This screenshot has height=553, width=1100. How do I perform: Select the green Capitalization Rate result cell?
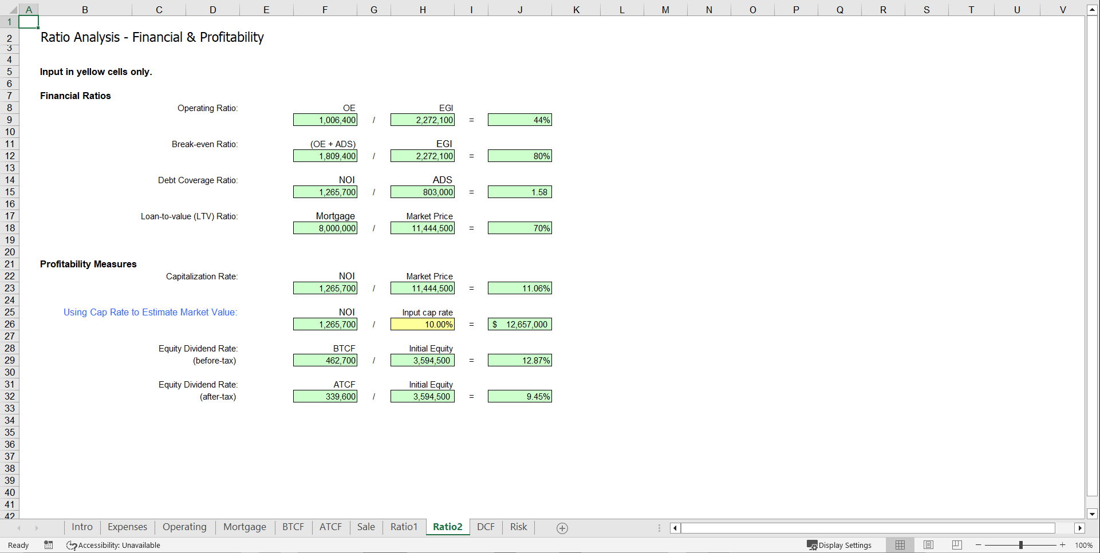519,288
